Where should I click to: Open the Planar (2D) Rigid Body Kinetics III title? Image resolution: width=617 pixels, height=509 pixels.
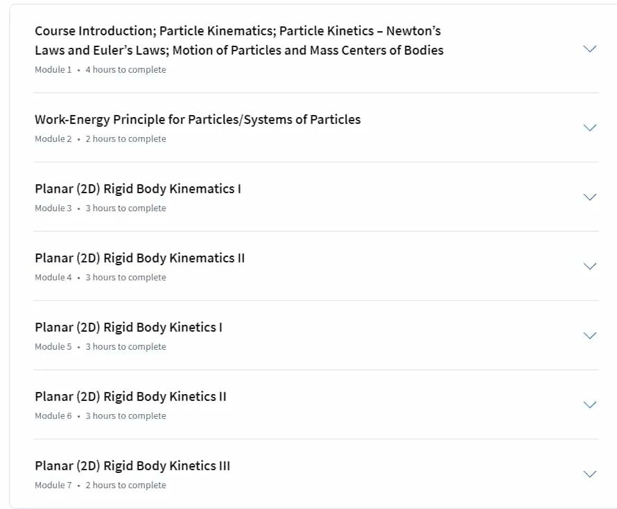coord(132,466)
